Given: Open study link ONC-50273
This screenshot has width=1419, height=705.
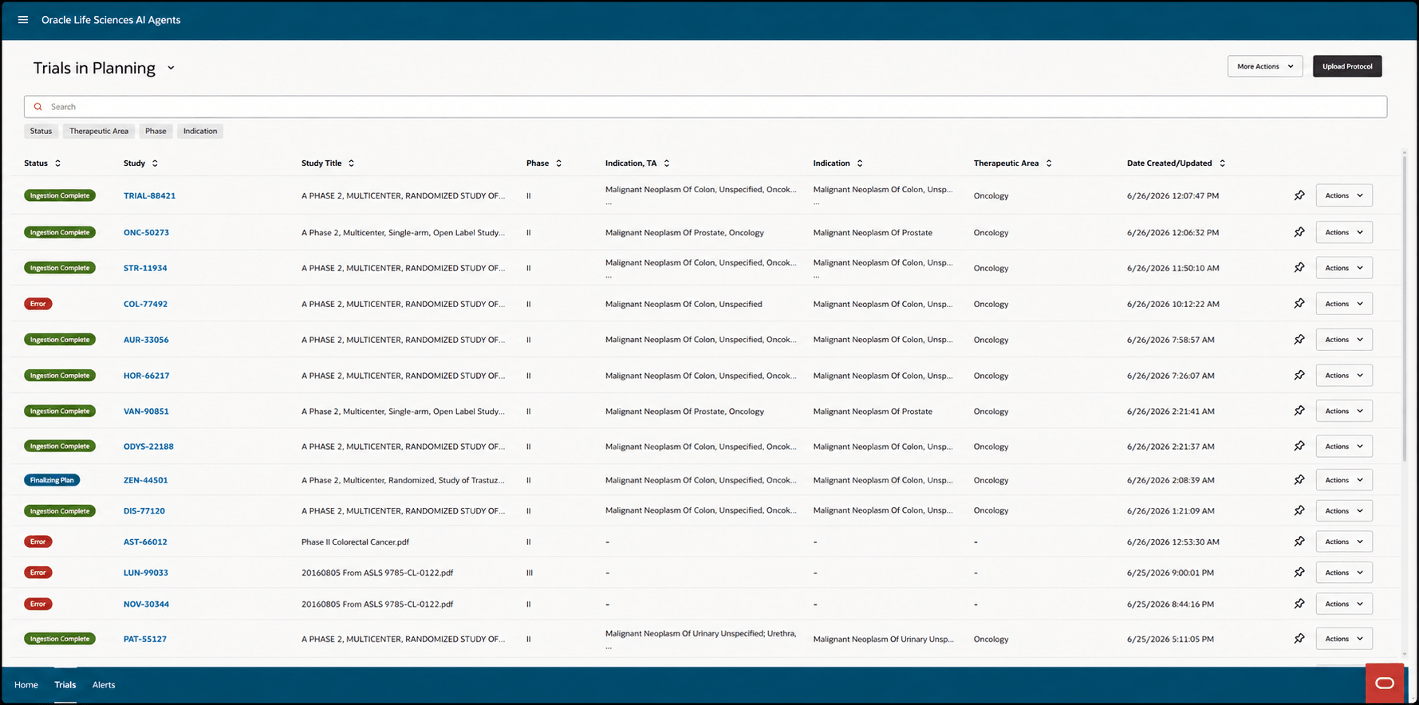Looking at the screenshot, I should 146,233.
